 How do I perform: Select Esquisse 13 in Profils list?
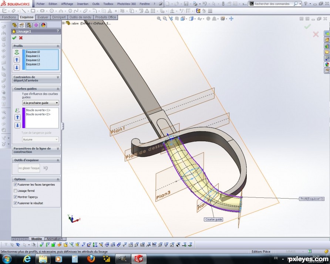(33, 64)
